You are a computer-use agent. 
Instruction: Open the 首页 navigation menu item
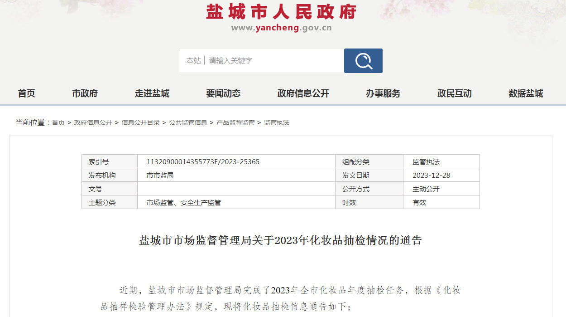(x=27, y=93)
